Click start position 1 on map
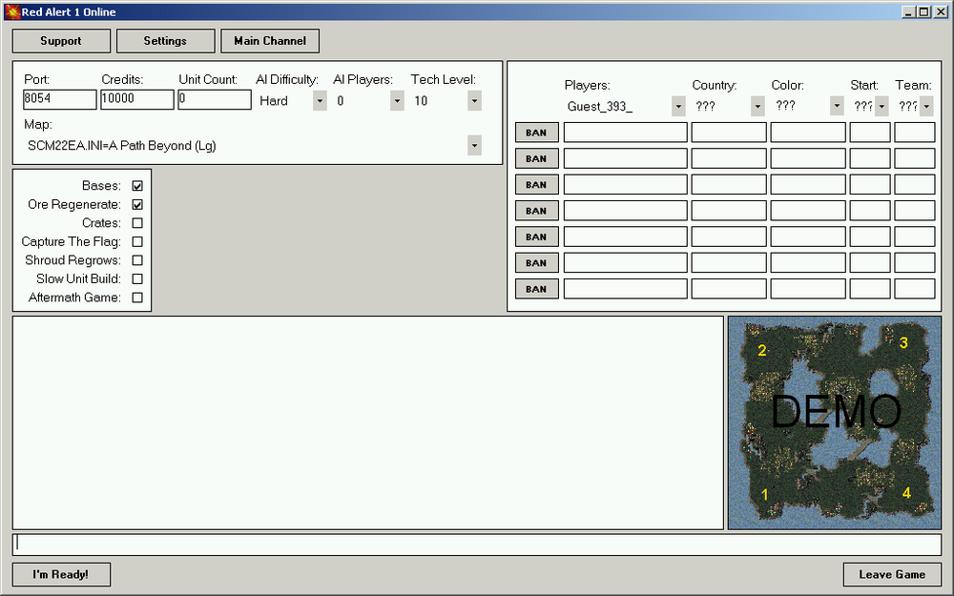The width and height of the screenshot is (954, 596). click(x=765, y=494)
